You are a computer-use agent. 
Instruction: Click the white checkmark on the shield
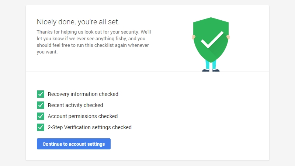(212, 40)
